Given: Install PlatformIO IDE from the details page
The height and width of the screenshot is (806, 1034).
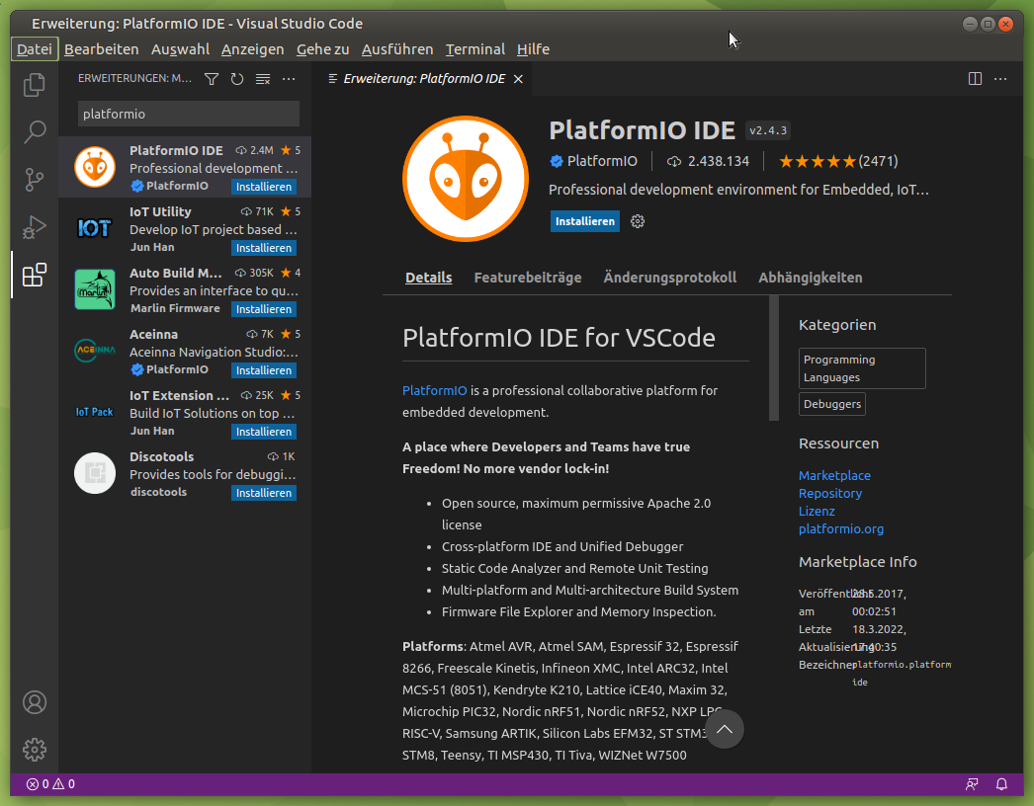Looking at the screenshot, I should click(585, 221).
